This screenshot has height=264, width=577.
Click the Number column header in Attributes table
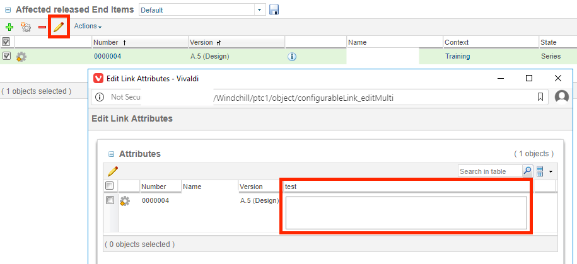click(161, 187)
